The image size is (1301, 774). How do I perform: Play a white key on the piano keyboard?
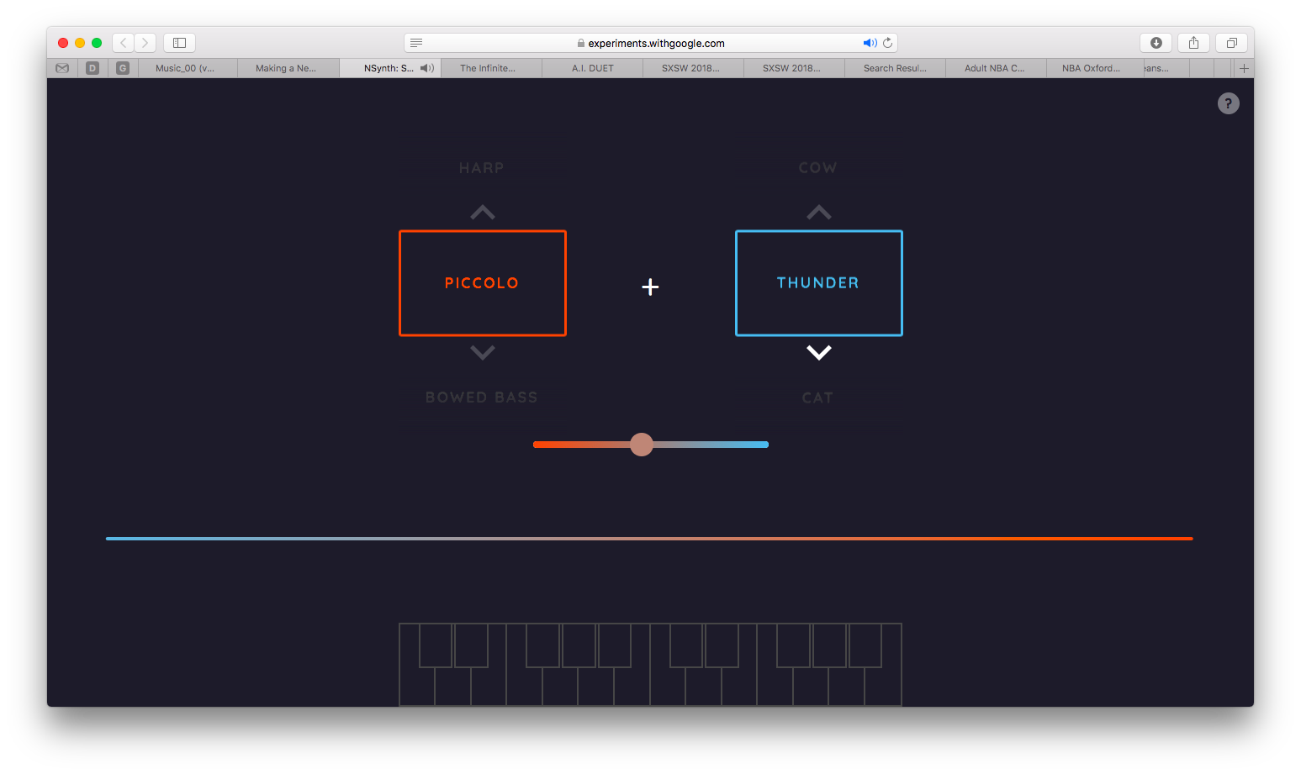pyautogui.click(x=416, y=689)
